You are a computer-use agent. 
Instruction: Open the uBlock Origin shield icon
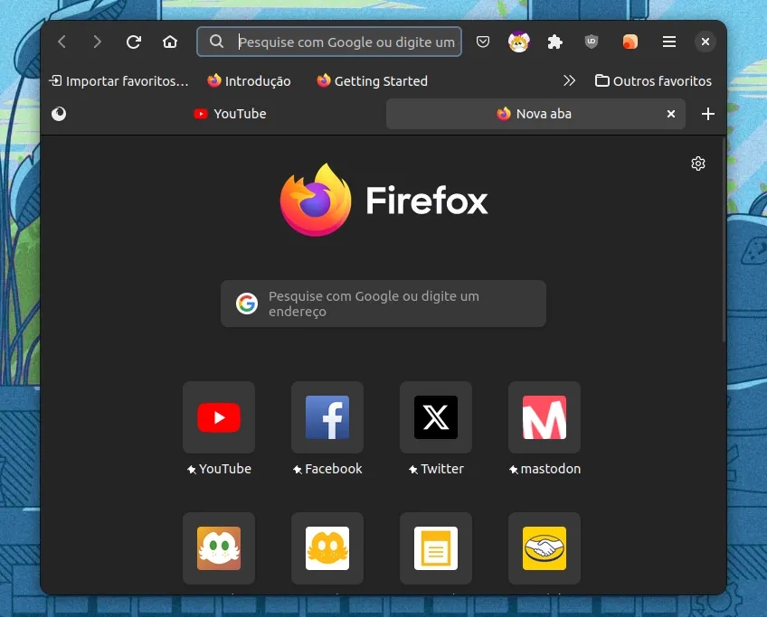point(592,42)
